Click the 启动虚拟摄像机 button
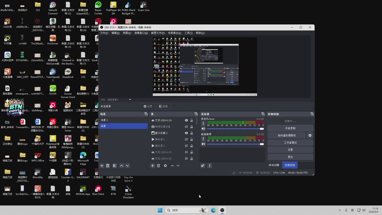This screenshot has width=382, height=215. pyautogui.click(x=287, y=135)
